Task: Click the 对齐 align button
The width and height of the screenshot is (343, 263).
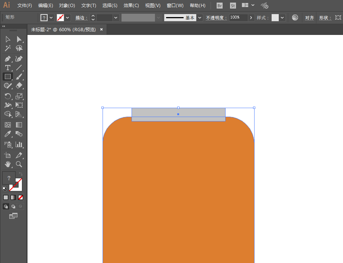Action: [309, 18]
